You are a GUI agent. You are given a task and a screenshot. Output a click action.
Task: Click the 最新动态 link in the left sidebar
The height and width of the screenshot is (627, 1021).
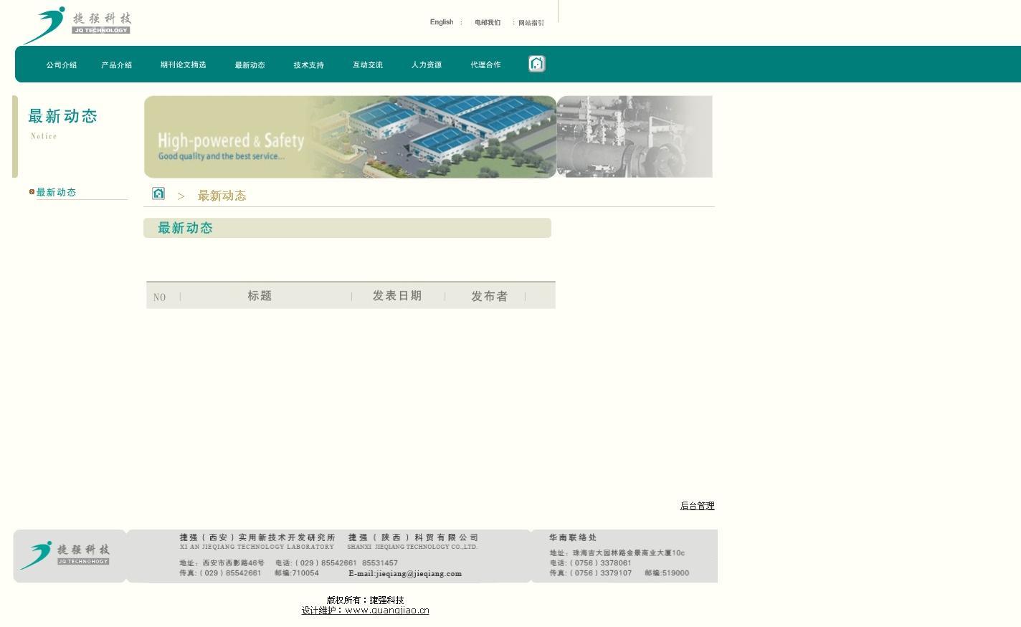(x=56, y=192)
